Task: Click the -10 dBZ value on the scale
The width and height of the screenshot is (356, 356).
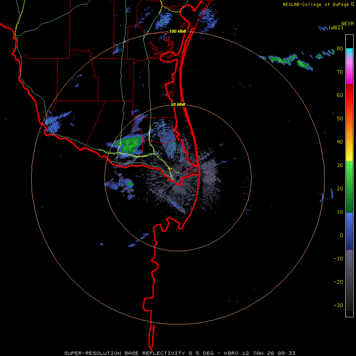Action: click(338, 258)
